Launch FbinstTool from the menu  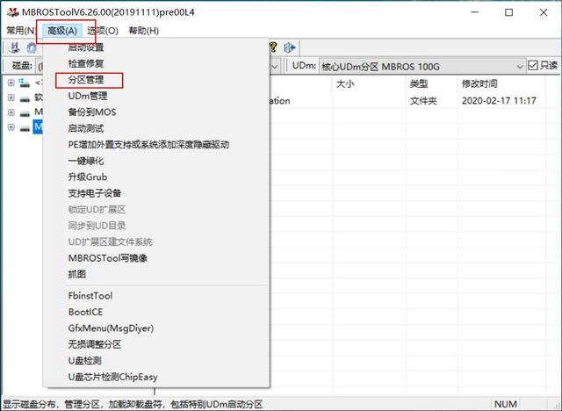click(90, 296)
